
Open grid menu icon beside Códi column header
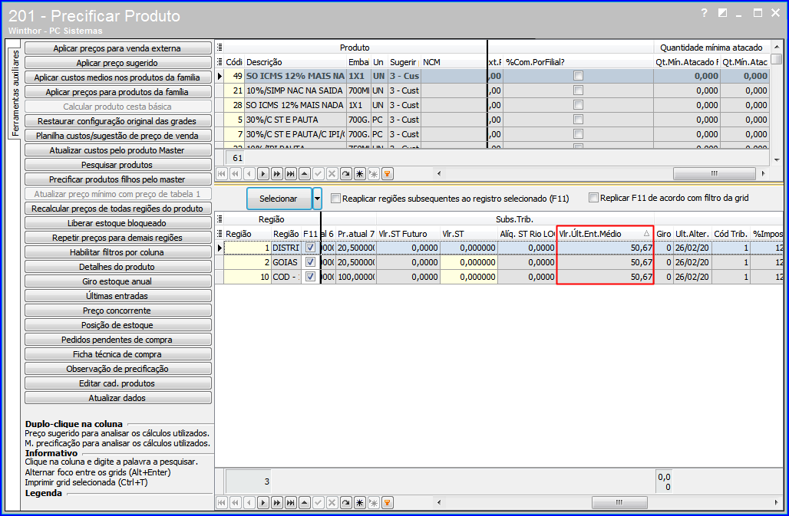tap(220, 62)
